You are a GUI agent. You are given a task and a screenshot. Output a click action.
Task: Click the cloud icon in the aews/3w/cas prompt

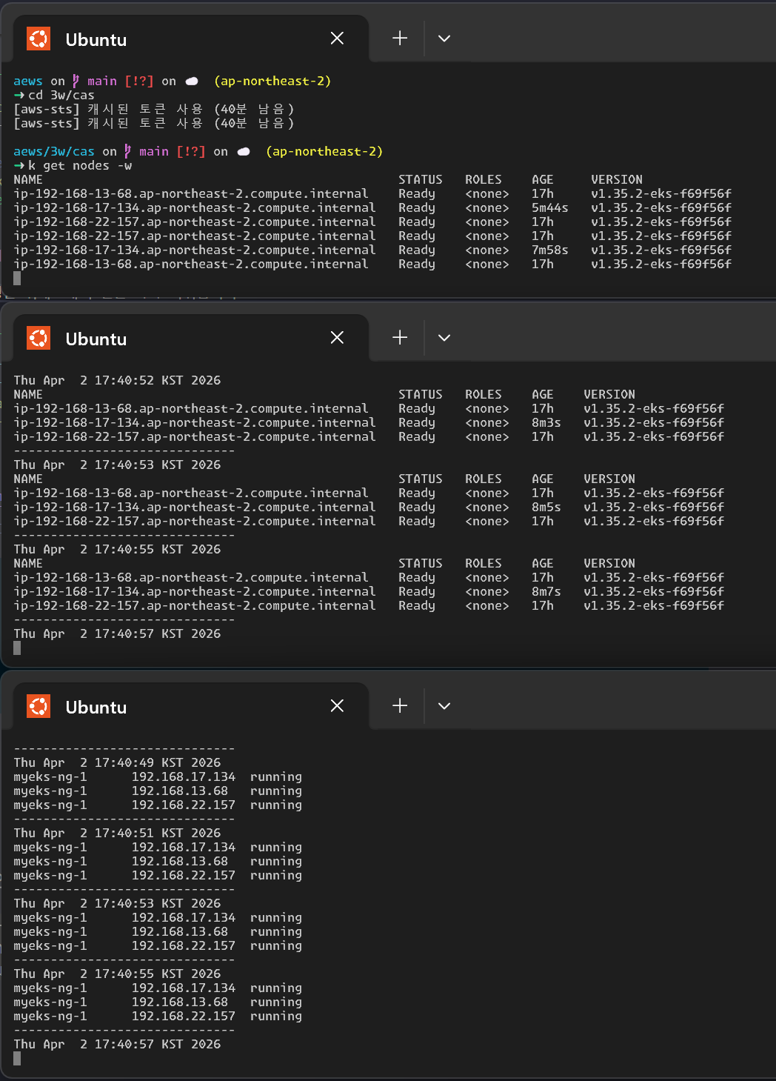coord(244,152)
